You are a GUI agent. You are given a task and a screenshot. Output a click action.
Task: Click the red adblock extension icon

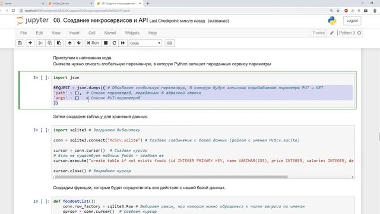pyautogui.click(x=346, y=11)
